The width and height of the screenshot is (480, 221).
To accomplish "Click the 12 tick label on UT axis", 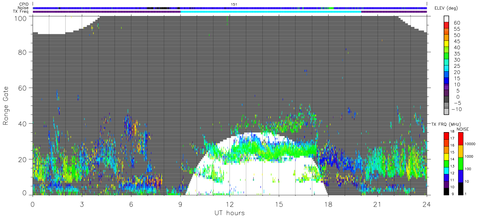I will [x=229, y=204].
